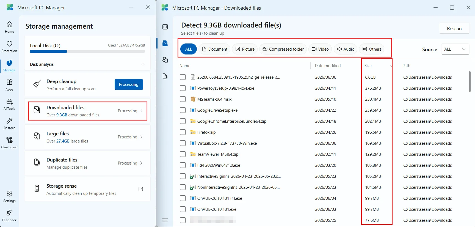Check the TeamViewer_MSI64.zip checkbox
This screenshot has width=475, height=227.
pos(183,154)
